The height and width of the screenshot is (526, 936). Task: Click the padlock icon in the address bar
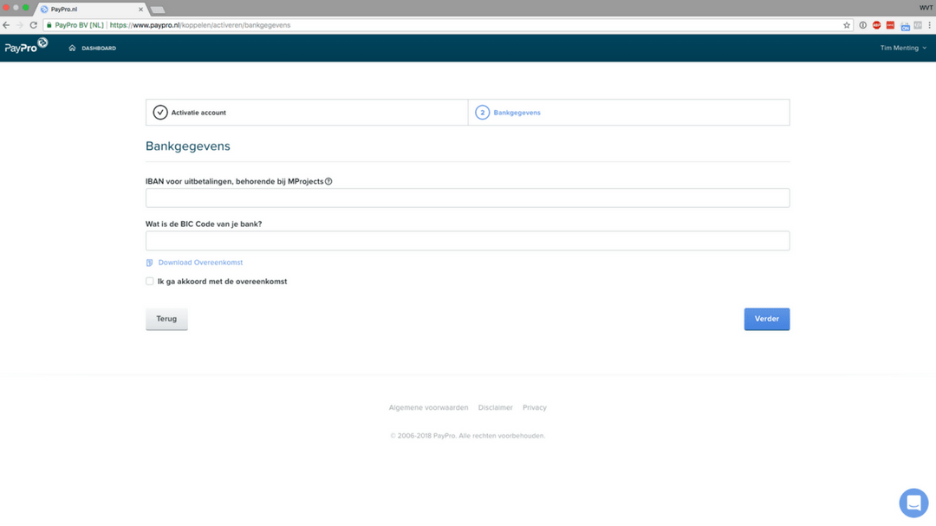coord(49,25)
